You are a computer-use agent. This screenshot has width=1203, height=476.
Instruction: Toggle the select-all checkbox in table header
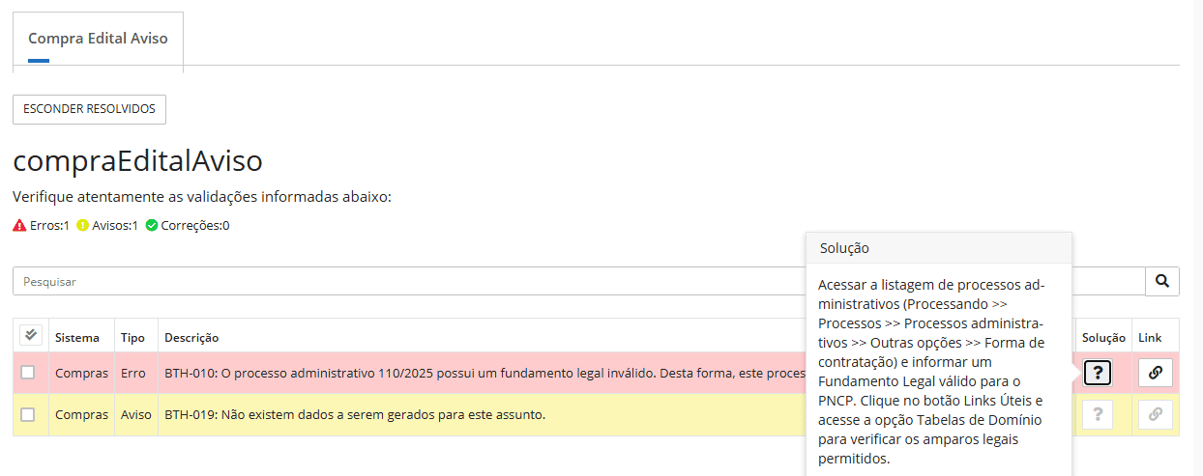tap(30, 334)
